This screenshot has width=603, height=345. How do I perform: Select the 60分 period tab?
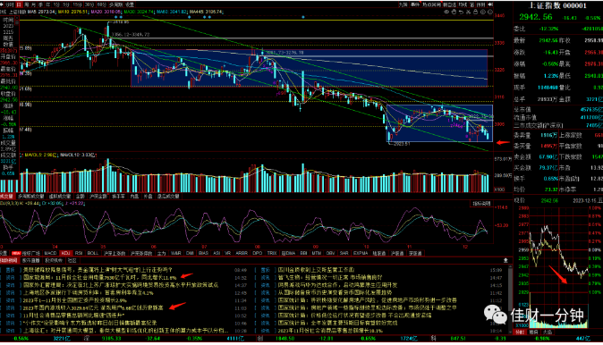click(101, 4)
